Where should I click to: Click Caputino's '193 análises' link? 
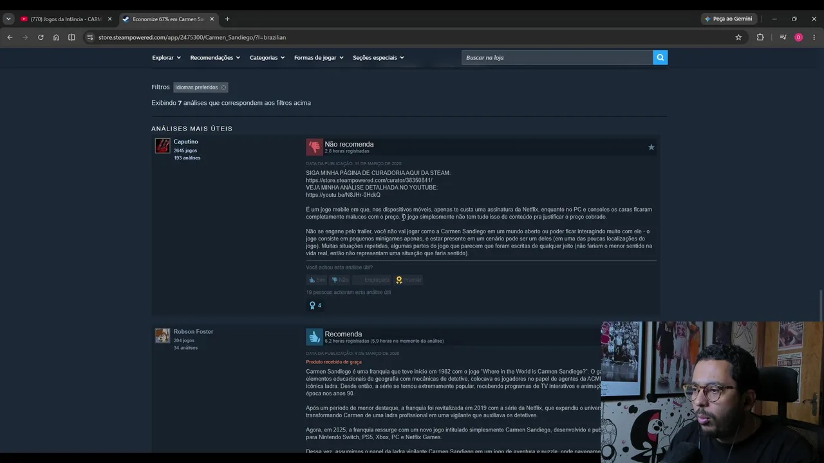pyautogui.click(x=187, y=158)
